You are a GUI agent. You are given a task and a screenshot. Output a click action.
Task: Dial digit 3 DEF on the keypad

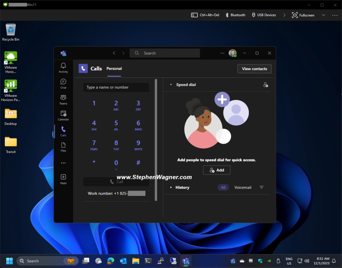pos(138,105)
